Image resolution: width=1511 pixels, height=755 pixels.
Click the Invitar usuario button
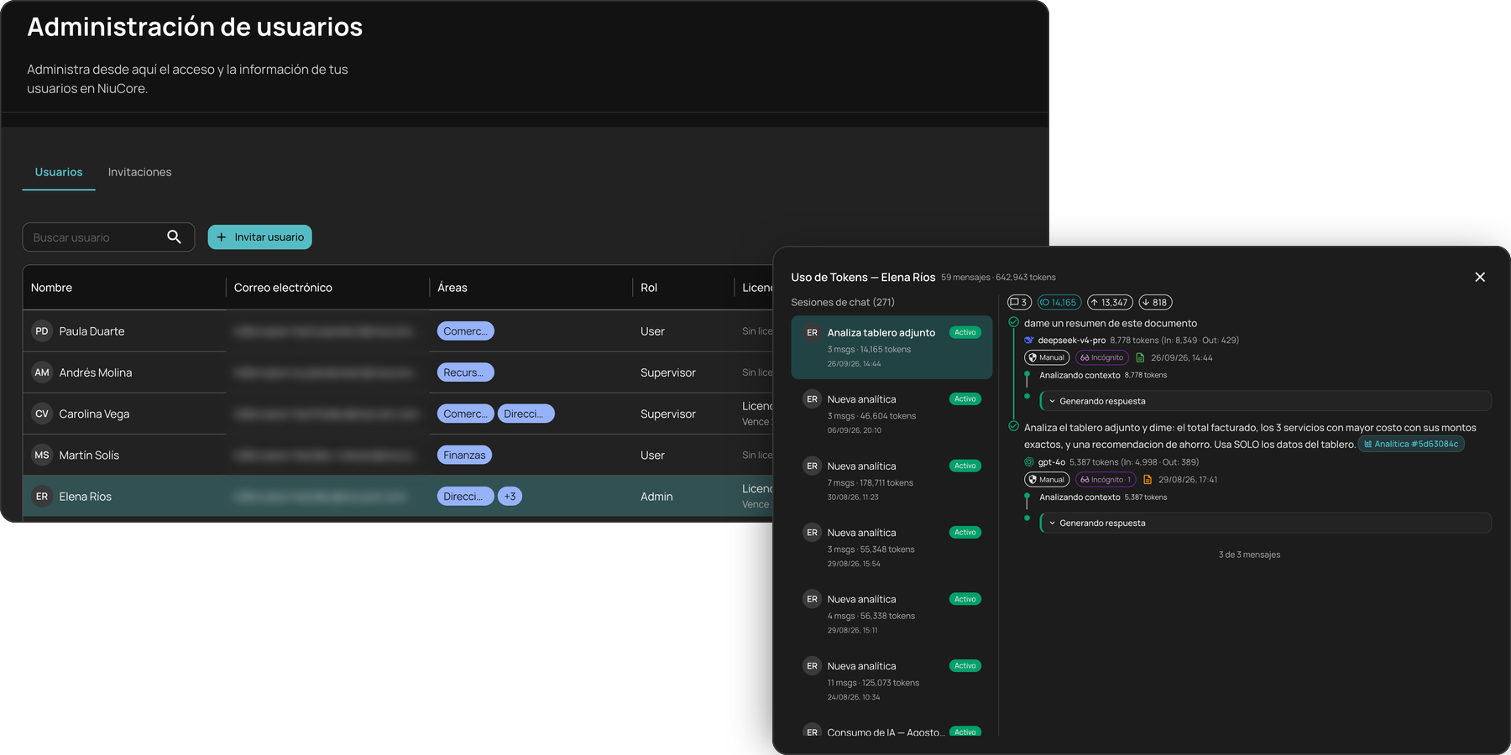pos(260,237)
